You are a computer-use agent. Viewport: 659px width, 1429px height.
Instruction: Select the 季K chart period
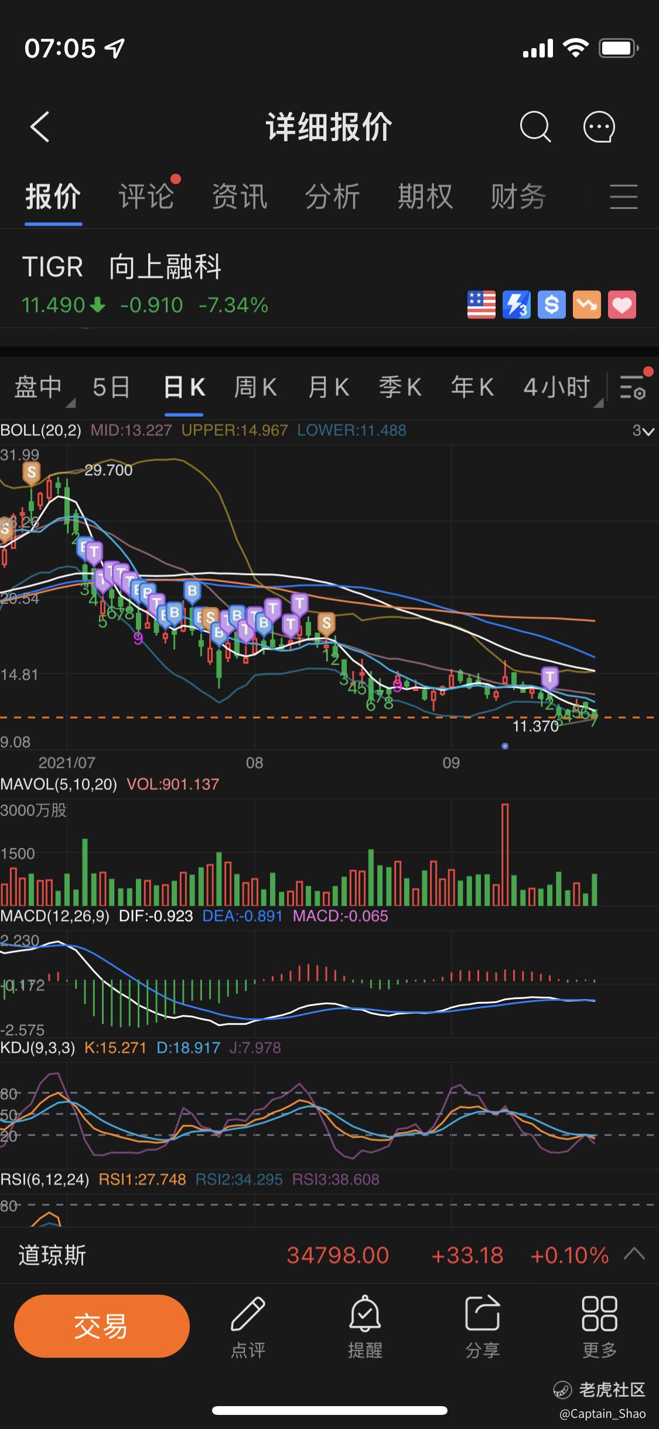tap(400, 387)
